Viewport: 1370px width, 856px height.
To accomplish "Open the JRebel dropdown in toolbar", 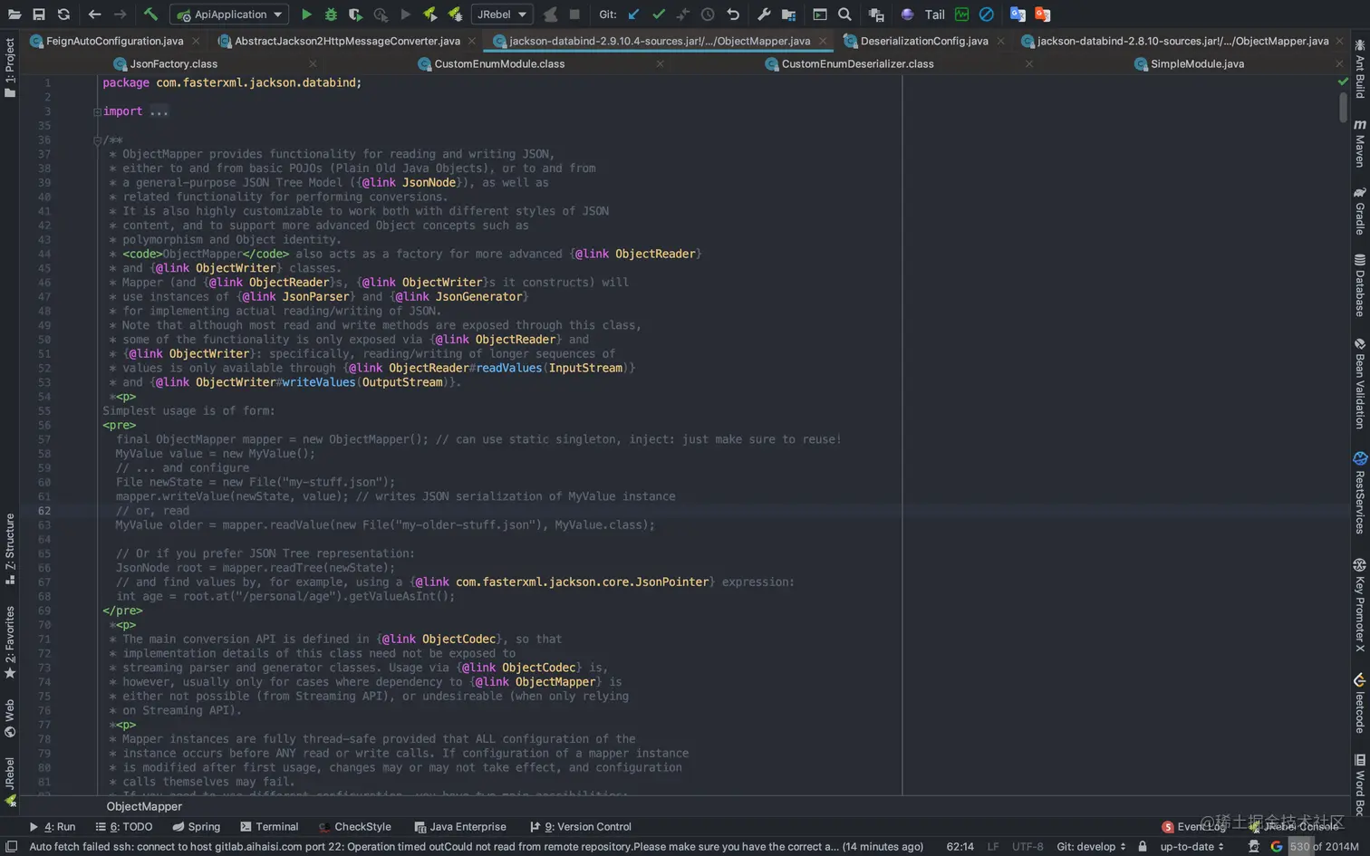I will [502, 14].
